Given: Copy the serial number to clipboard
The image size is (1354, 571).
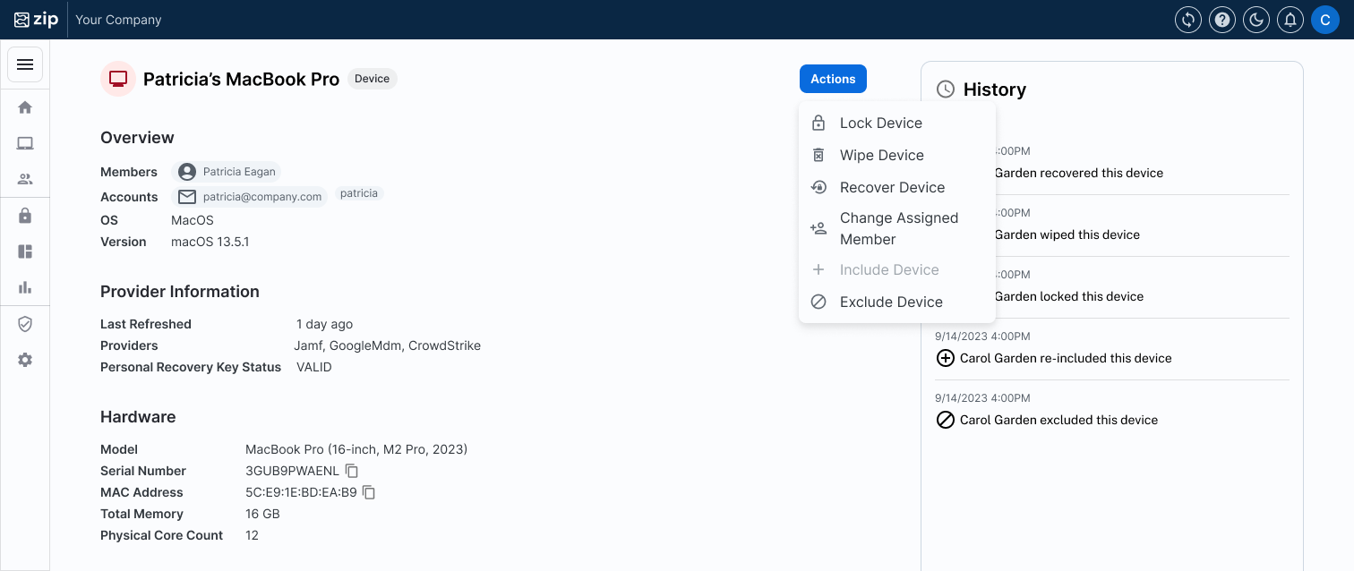Looking at the screenshot, I should [x=352, y=471].
